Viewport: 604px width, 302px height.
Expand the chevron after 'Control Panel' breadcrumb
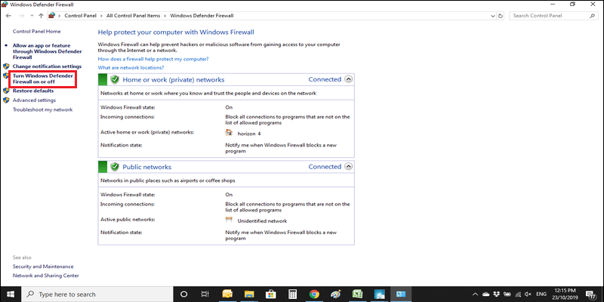pyautogui.click(x=100, y=16)
